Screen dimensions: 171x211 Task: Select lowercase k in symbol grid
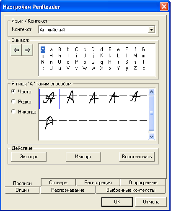[110, 56]
